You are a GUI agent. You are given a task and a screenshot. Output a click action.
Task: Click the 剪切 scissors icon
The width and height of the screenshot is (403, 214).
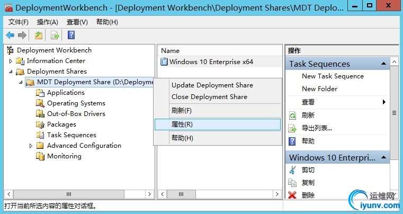pos(292,170)
